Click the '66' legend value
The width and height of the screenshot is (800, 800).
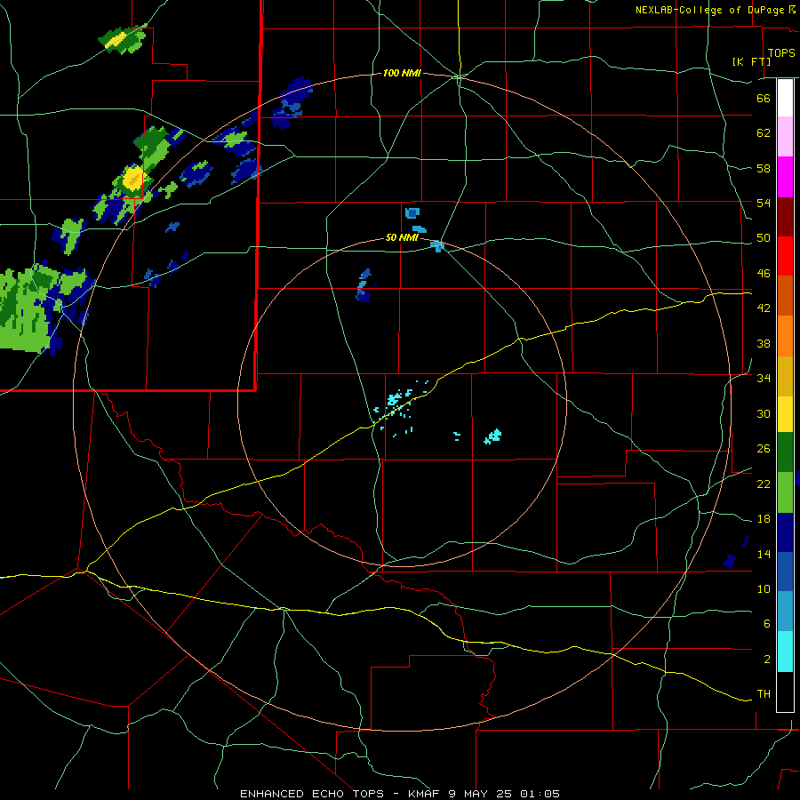[x=764, y=98]
